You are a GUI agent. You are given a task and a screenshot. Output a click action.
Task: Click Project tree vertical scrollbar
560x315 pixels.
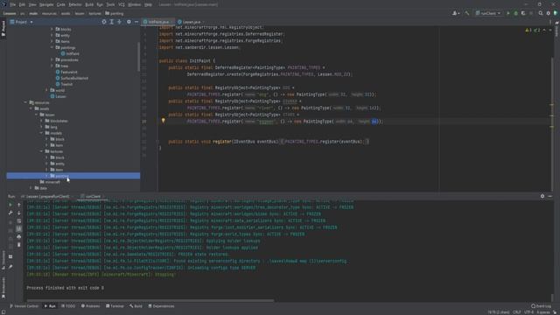[x=138, y=56]
